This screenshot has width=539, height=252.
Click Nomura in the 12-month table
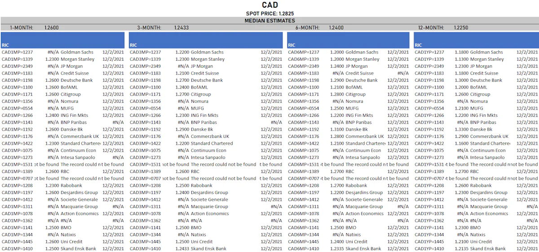[479, 102]
